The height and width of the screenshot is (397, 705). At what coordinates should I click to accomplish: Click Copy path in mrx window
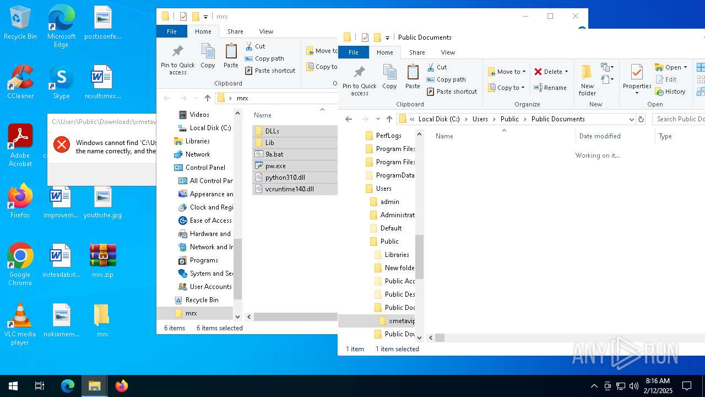pos(264,58)
